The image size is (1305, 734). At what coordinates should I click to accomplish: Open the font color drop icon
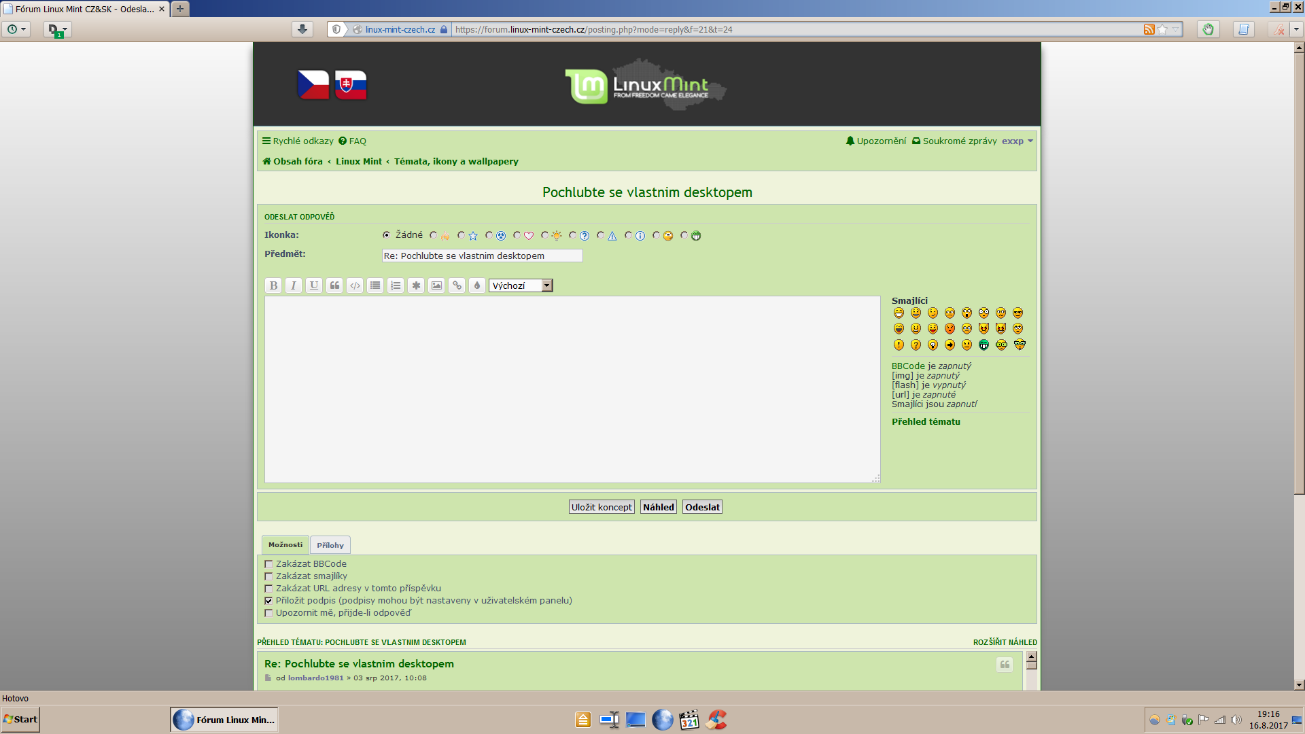[x=477, y=285]
